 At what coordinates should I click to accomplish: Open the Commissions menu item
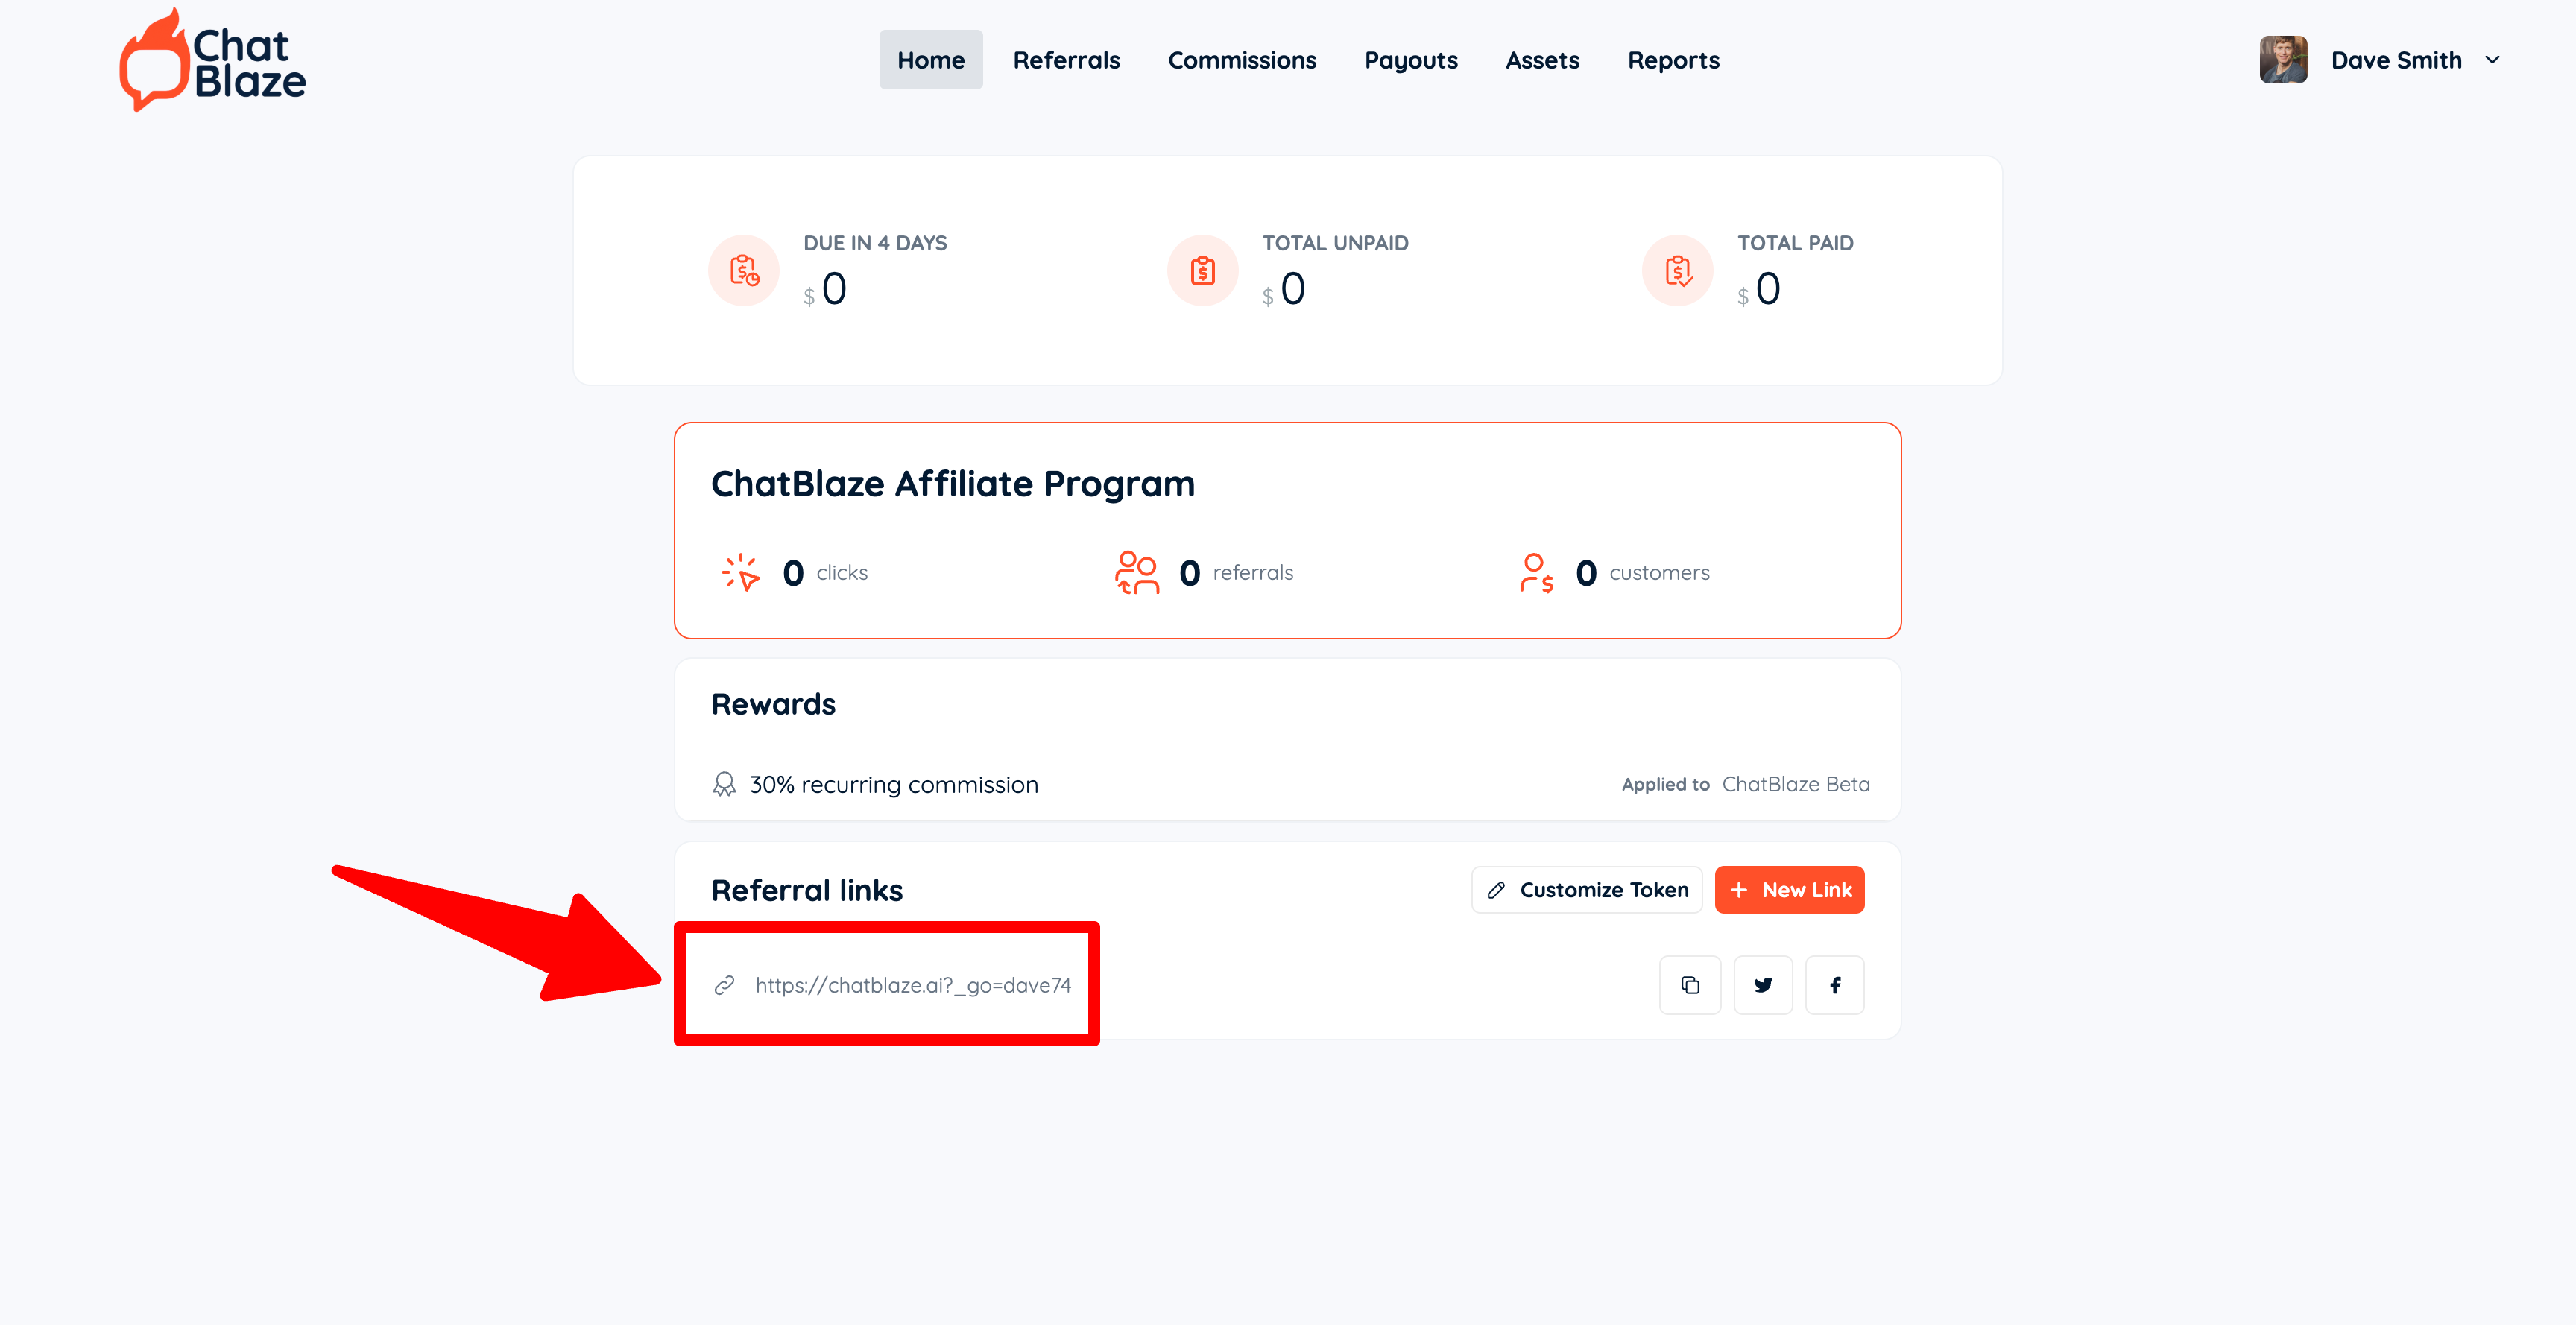click(1242, 60)
